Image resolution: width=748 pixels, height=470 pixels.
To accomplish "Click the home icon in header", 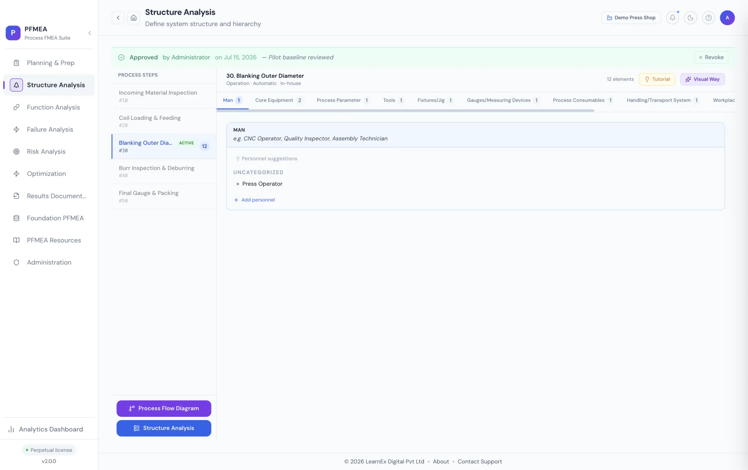I will [133, 17].
